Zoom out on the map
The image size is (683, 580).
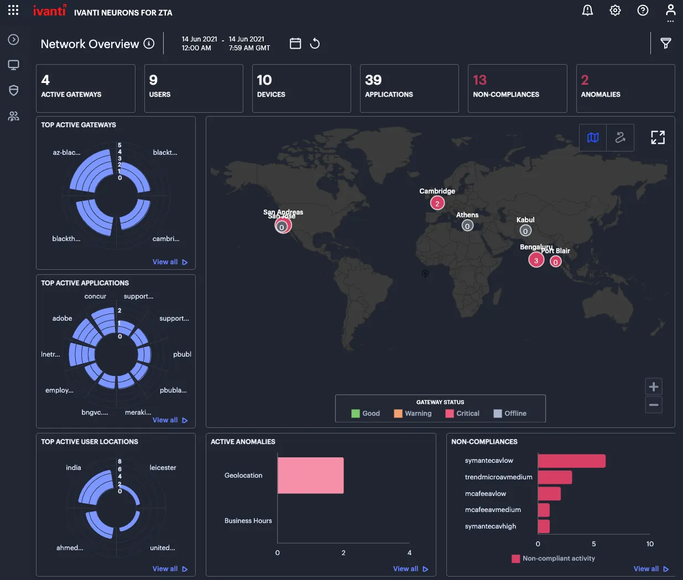[x=654, y=405]
